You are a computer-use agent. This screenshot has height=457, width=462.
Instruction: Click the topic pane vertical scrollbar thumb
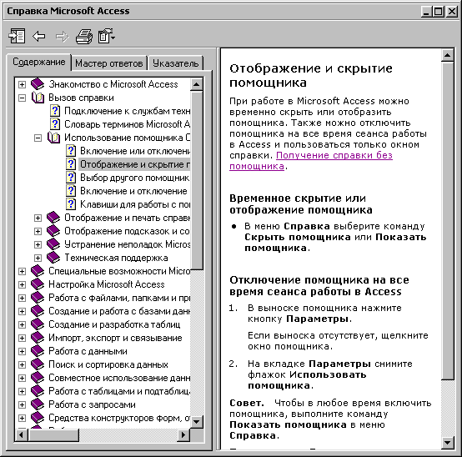(x=447, y=220)
